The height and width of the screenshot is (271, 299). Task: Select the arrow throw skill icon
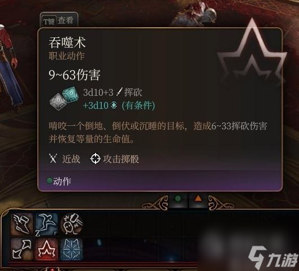(21, 249)
